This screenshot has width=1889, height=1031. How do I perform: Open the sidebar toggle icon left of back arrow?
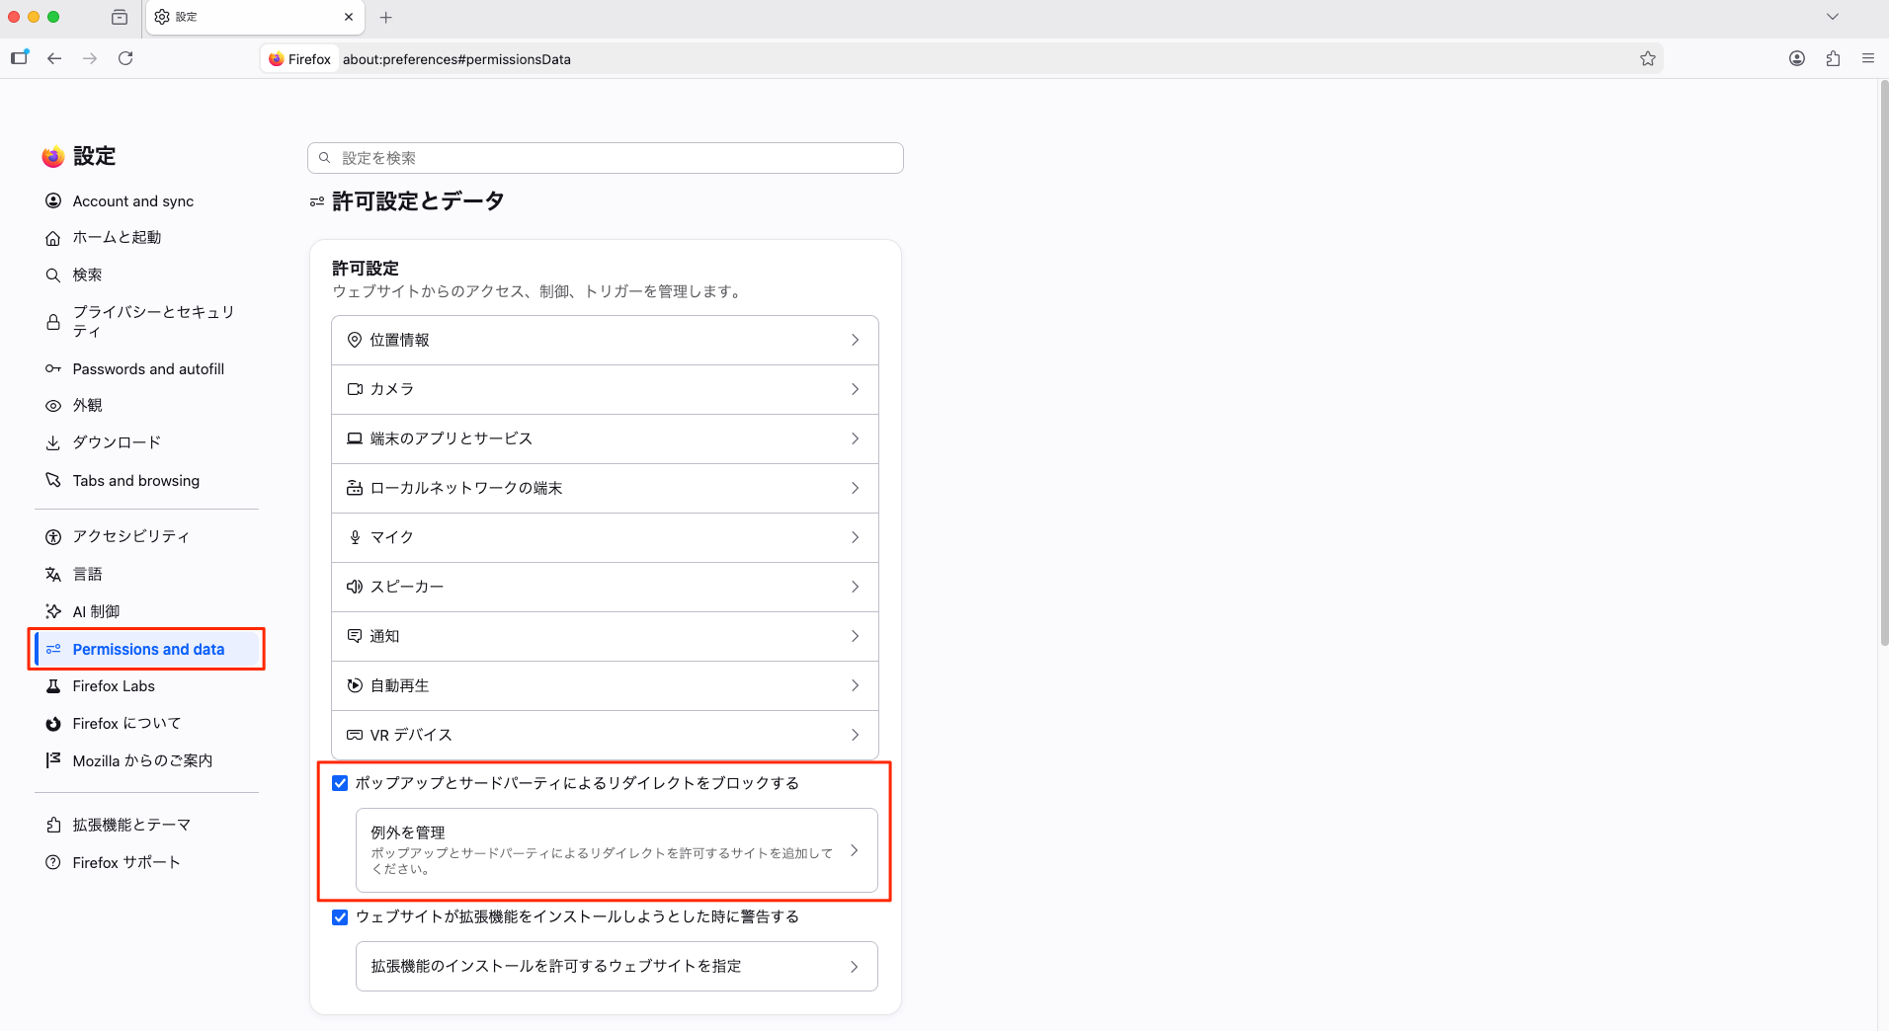(20, 57)
